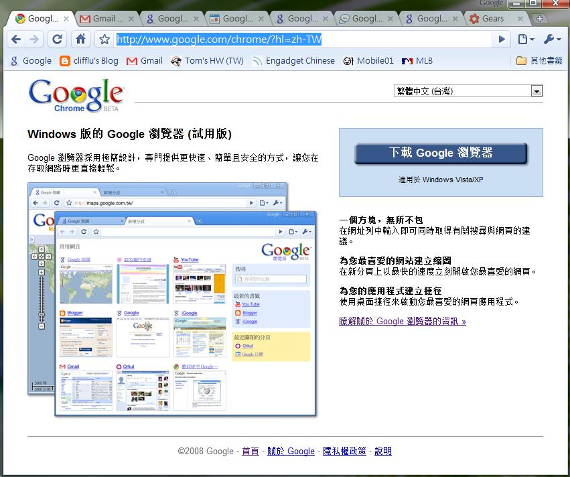Open the Gmail bookmark in bookmarks bar
The image size is (570, 477).
tap(144, 61)
